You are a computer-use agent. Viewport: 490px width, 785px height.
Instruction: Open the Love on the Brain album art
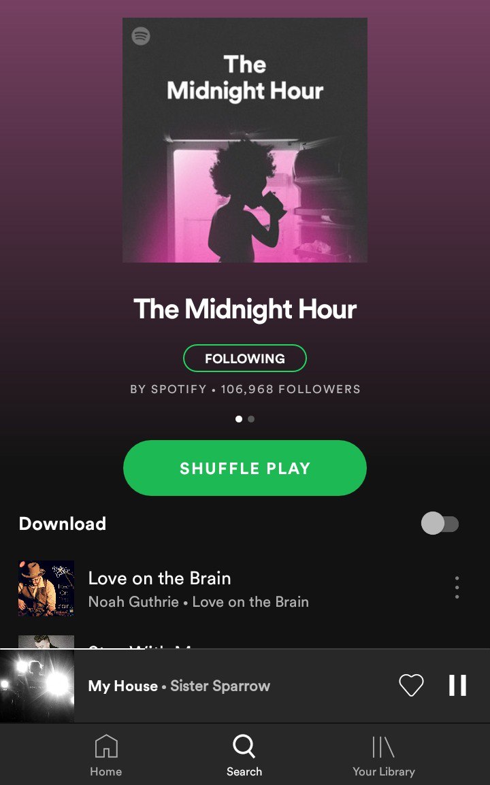pos(46,588)
